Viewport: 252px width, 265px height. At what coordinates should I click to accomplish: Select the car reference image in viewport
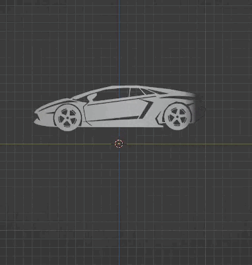point(120,108)
